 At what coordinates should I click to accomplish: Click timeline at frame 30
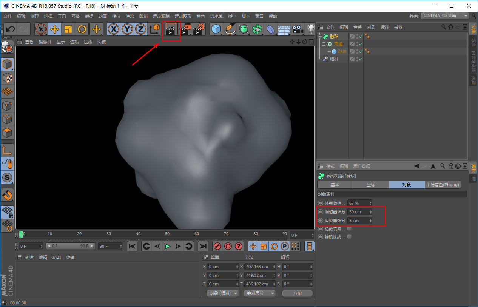coord(109,234)
